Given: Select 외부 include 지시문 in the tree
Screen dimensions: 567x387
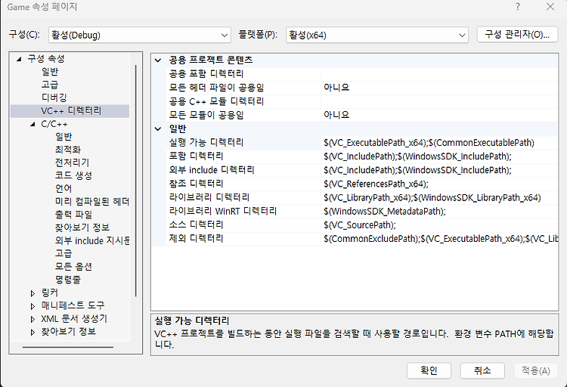Looking at the screenshot, I should pyautogui.click(x=91, y=241).
